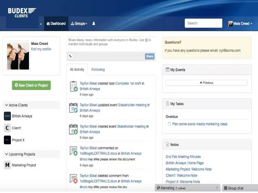Image resolution: width=258 pixels, height=193 pixels.
Task: Click the created task Complete 1st draft icon
Action: [74, 86]
